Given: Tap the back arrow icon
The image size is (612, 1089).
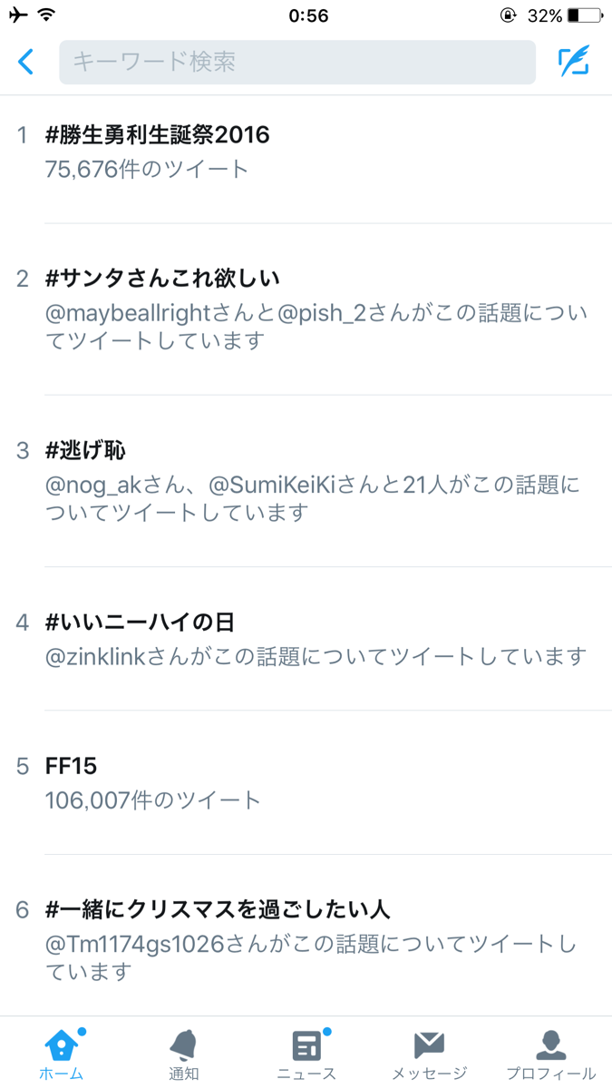Looking at the screenshot, I should (26, 62).
